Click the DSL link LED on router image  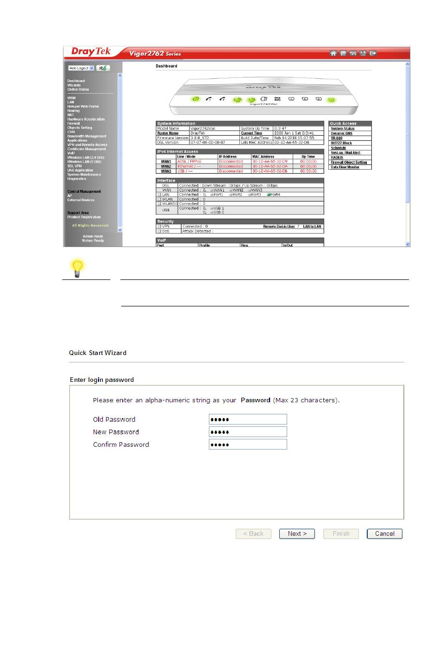277,99
